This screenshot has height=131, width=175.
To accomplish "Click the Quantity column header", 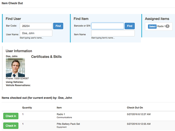I will 27,108.
